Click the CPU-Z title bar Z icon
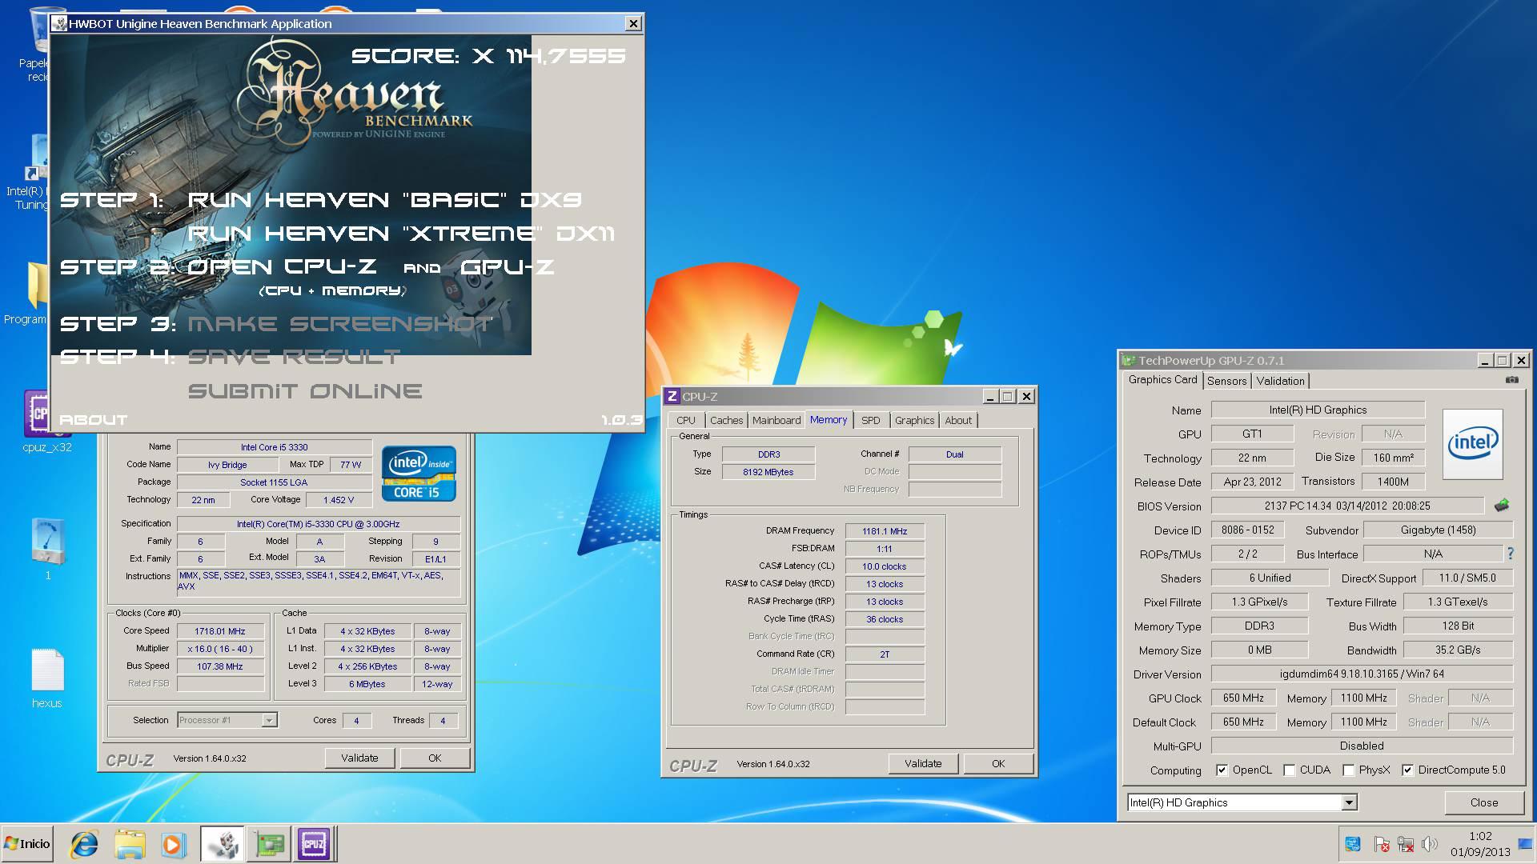The image size is (1537, 864). (672, 396)
